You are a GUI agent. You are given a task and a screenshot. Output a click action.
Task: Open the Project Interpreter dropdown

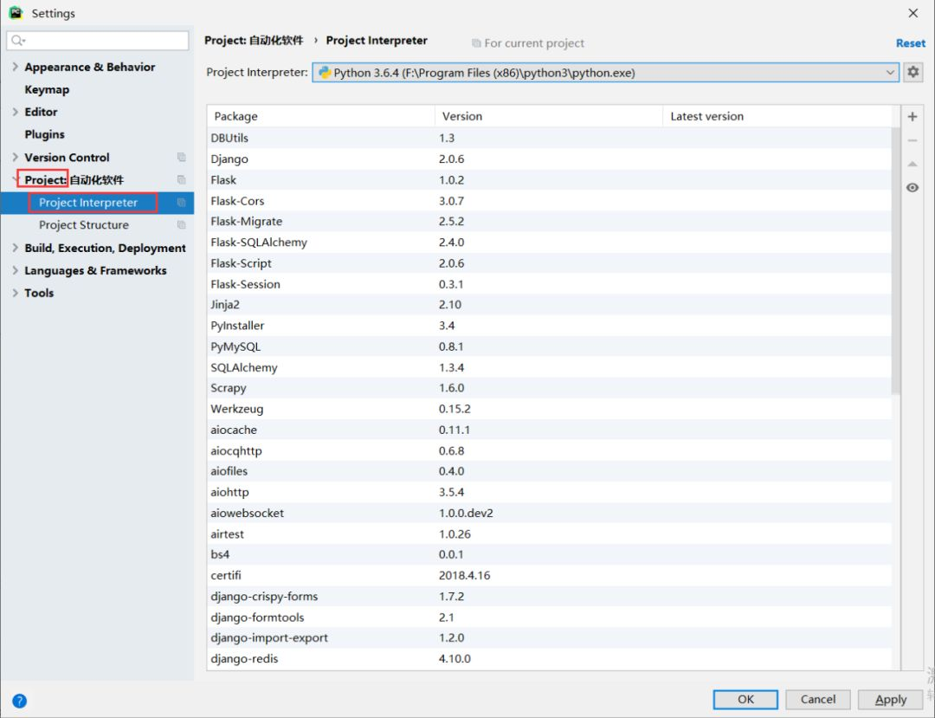click(x=892, y=72)
